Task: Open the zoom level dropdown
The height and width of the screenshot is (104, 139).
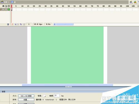Action: (x=138, y=2)
